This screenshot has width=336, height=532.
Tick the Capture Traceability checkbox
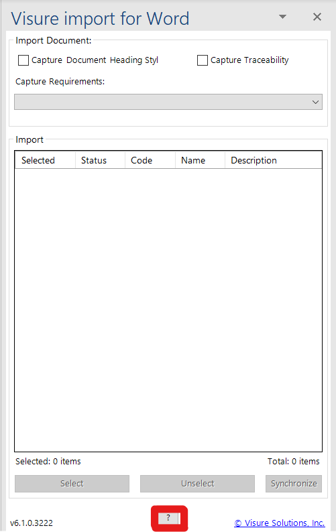pos(203,60)
